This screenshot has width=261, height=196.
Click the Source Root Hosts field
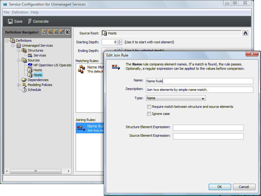[x=171, y=33]
